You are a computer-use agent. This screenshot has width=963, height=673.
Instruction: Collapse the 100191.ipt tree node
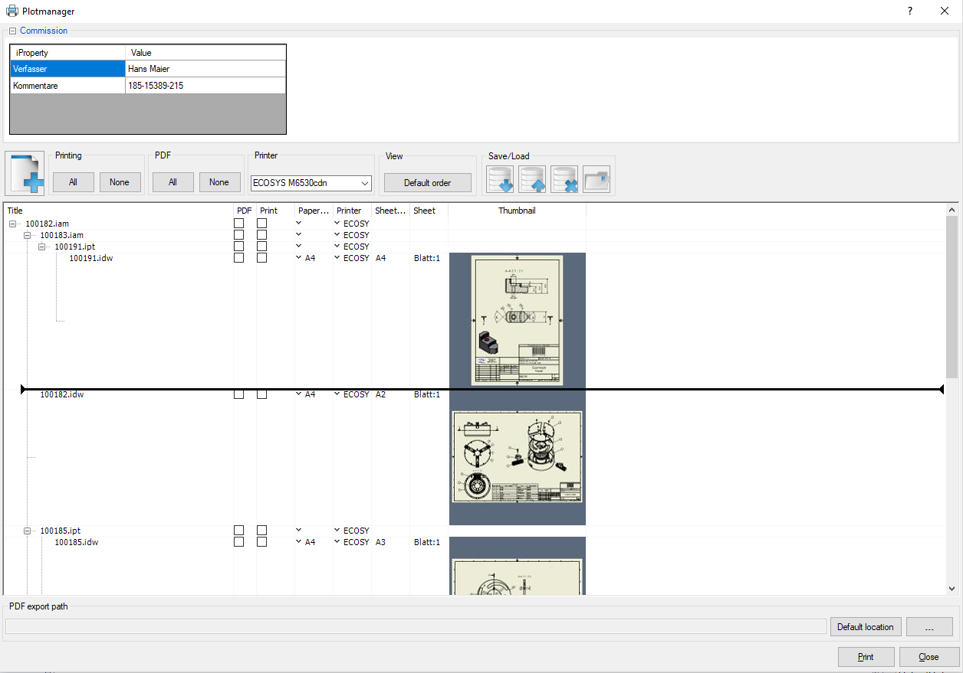42,247
